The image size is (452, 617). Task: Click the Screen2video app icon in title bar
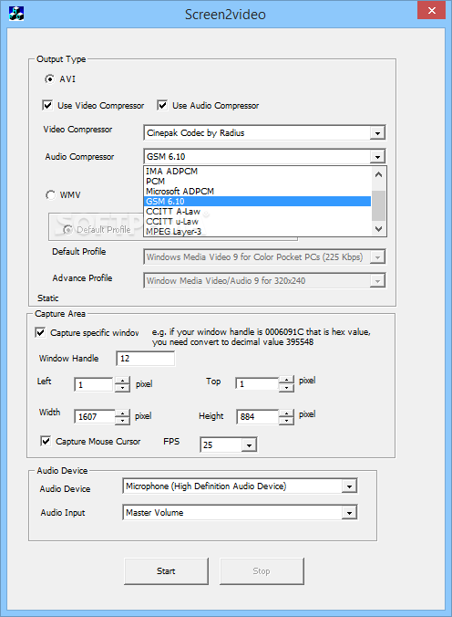tap(16, 14)
